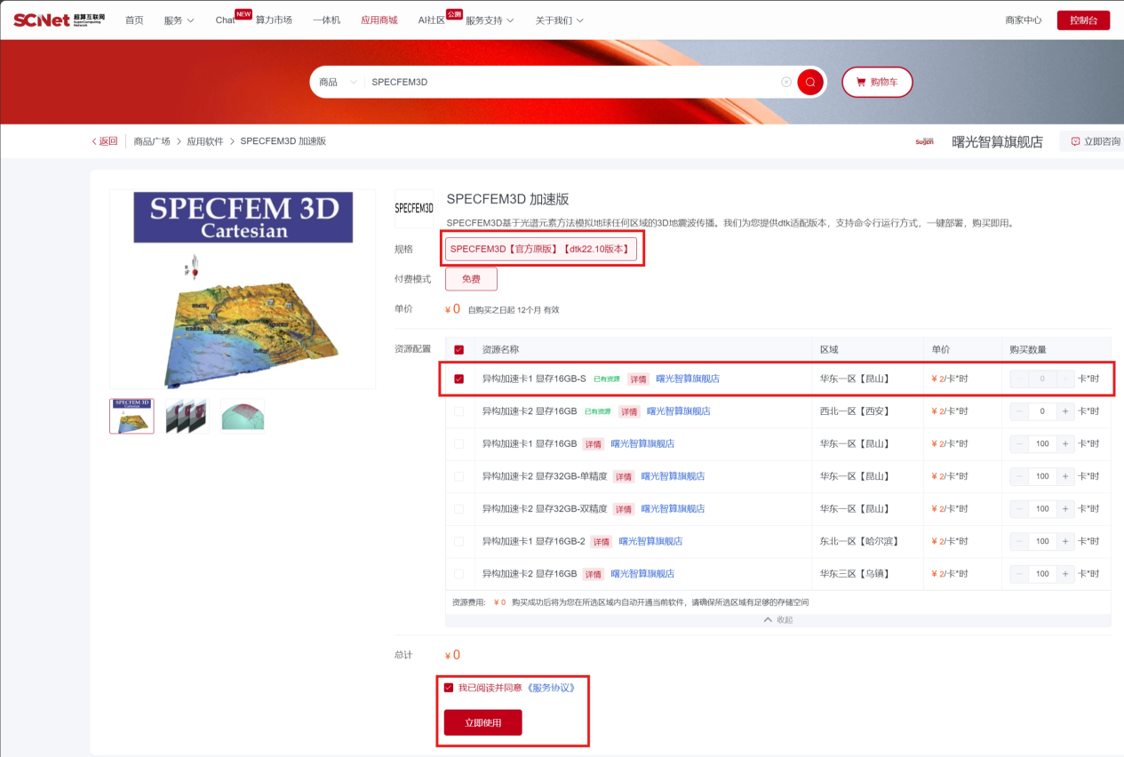Uncheck the 异构加速卡1 显存16GB-S resource checkbox
The height and width of the screenshot is (757, 1124).
tap(458, 378)
